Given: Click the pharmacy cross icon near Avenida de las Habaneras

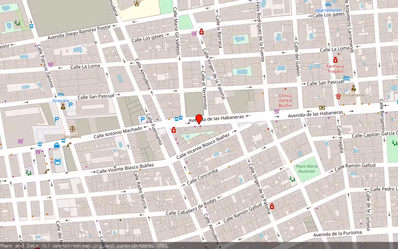Looking at the screenshot, I should [174, 130].
